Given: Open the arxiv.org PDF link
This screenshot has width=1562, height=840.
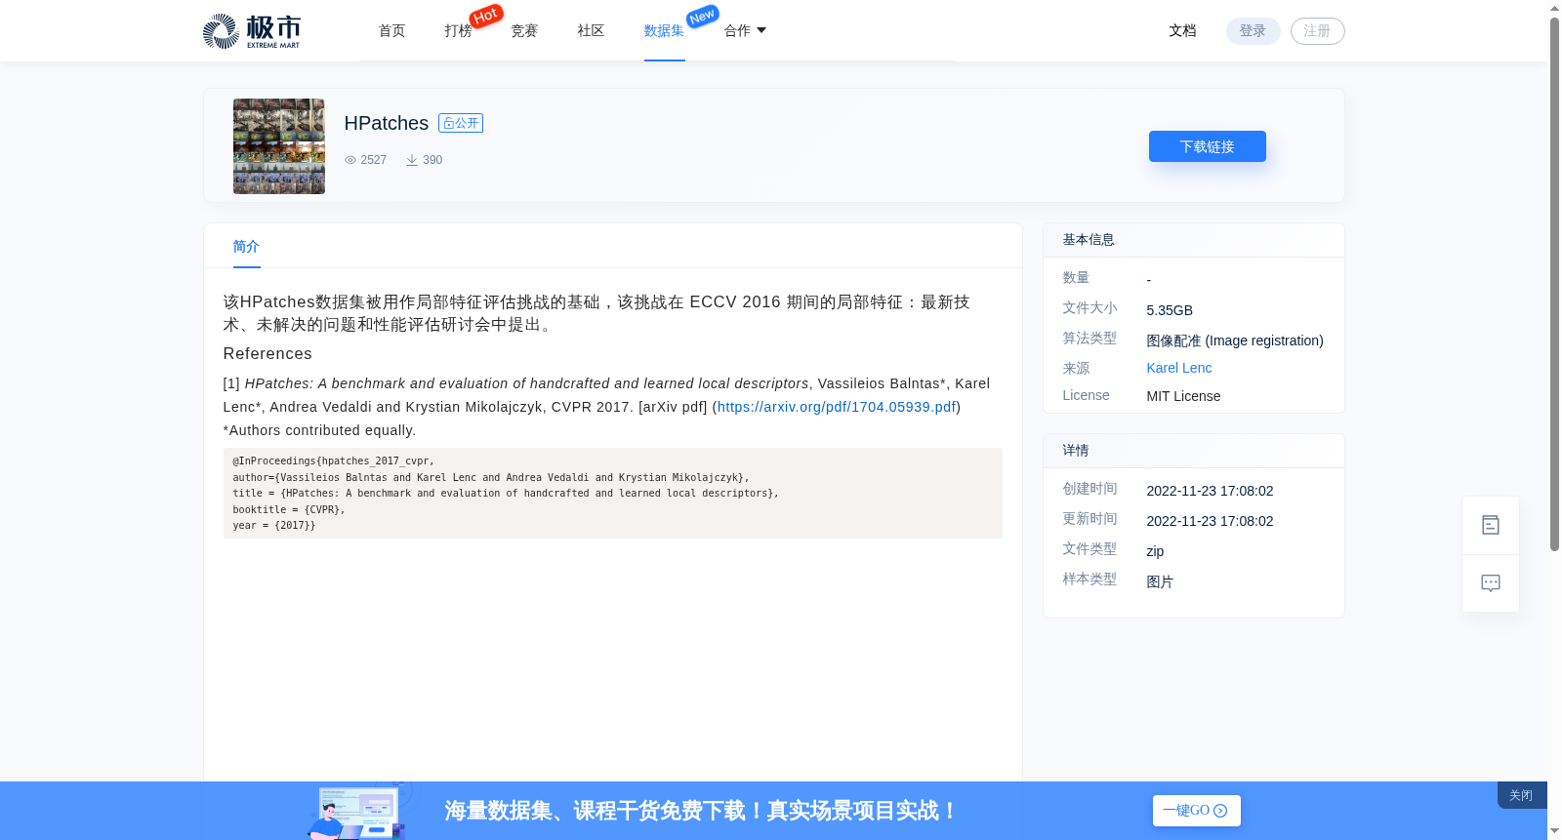Looking at the screenshot, I should (837, 407).
